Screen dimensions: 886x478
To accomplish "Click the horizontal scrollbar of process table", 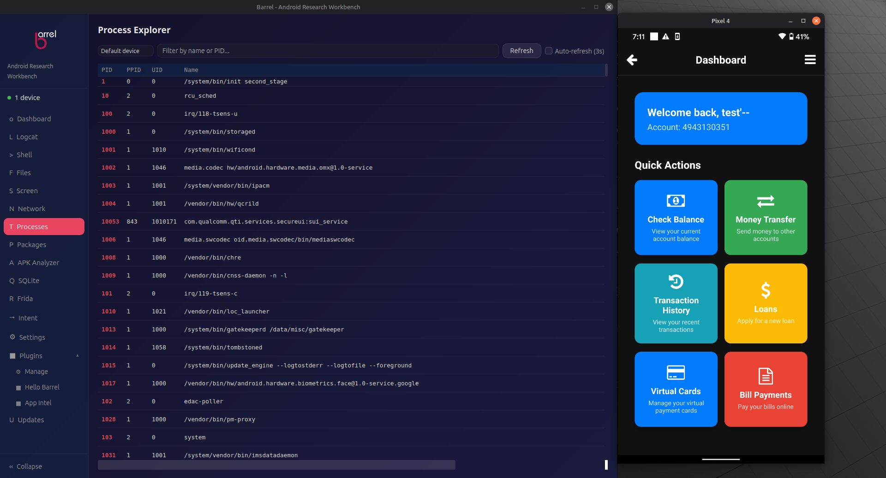I will tap(276, 465).
